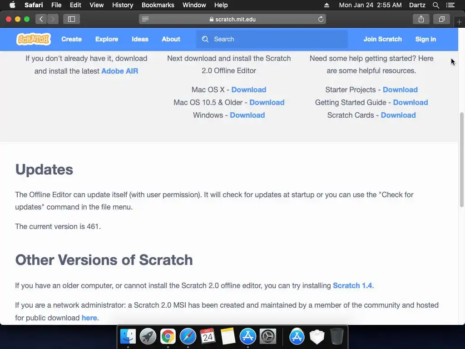Download the Starter Projects
The width and height of the screenshot is (465, 349).
coord(400,90)
